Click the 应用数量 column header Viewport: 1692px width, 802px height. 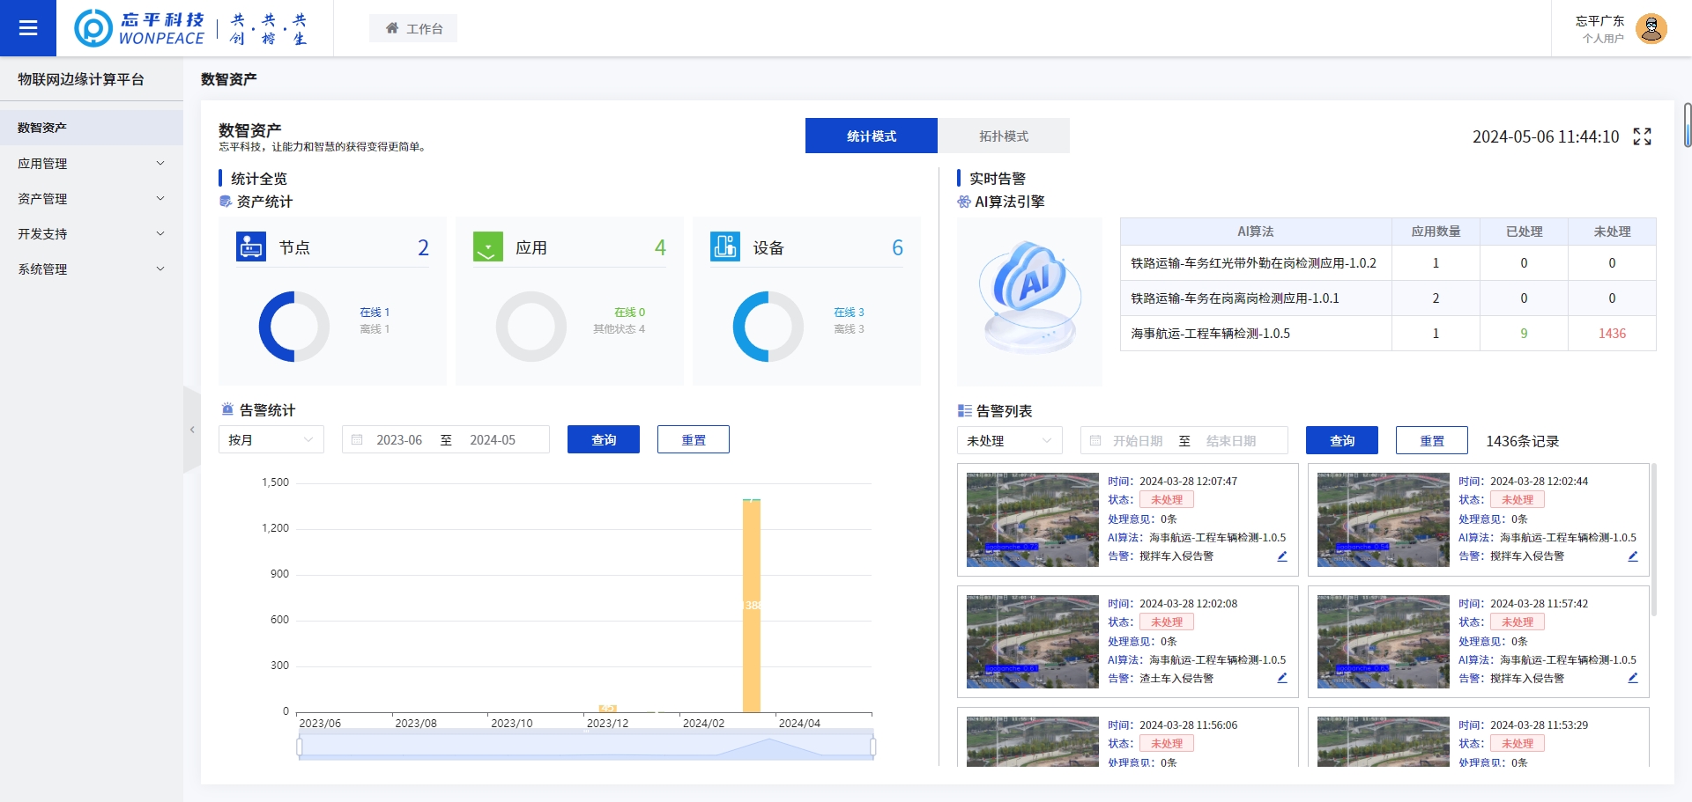tap(1436, 232)
